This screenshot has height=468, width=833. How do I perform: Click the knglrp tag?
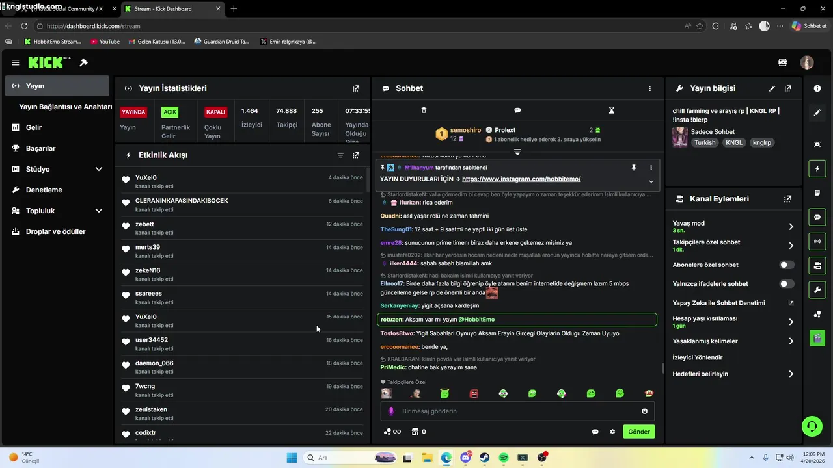click(761, 142)
